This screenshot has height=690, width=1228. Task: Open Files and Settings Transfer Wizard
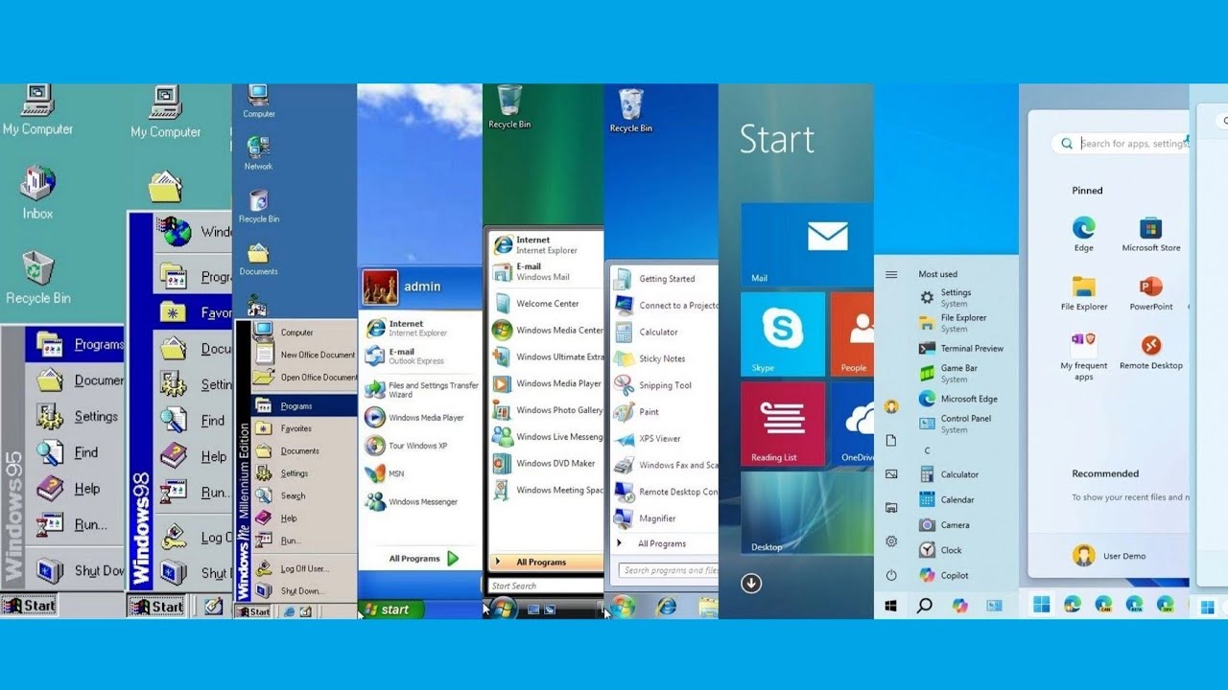pos(421,389)
